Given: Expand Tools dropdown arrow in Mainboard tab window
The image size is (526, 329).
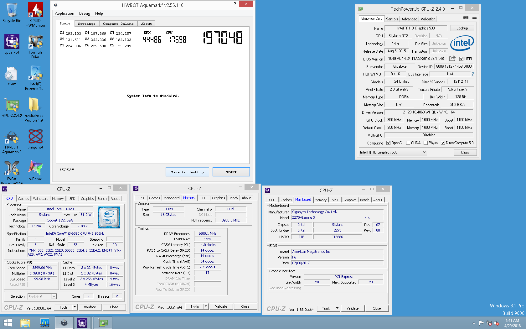Looking at the screenshot, I should [337, 308].
